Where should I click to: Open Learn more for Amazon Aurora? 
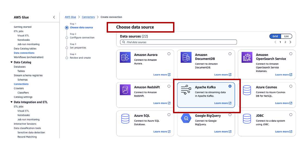click(x=162, y=75)
